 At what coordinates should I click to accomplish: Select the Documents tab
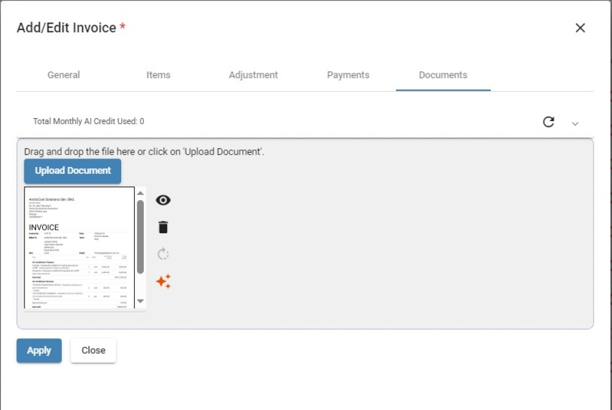pos(443,75)
